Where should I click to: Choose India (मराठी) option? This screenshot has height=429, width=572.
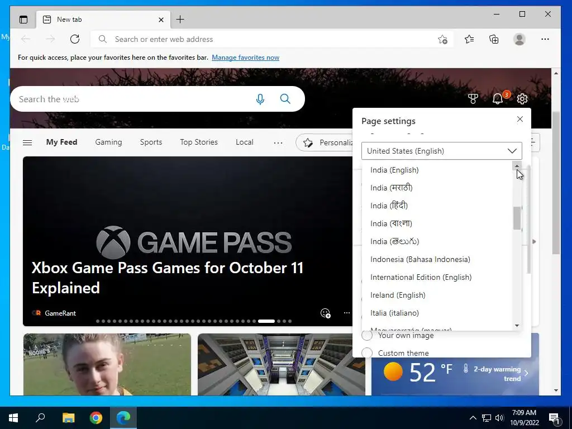(x=437, y=188)
